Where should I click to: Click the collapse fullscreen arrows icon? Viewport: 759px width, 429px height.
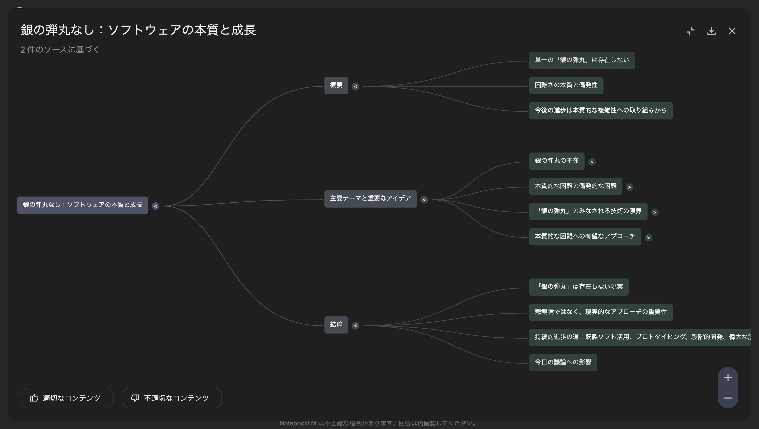pos(691,31)
